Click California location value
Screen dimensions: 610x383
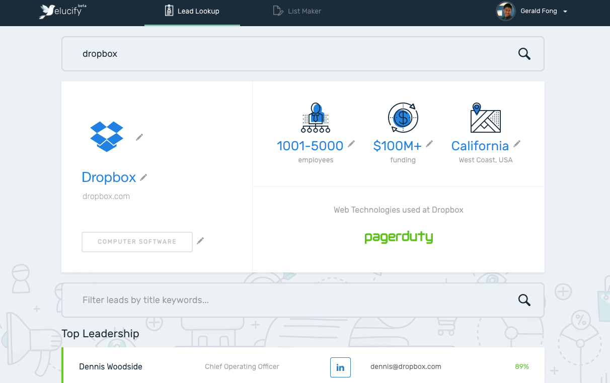point(480,146)
